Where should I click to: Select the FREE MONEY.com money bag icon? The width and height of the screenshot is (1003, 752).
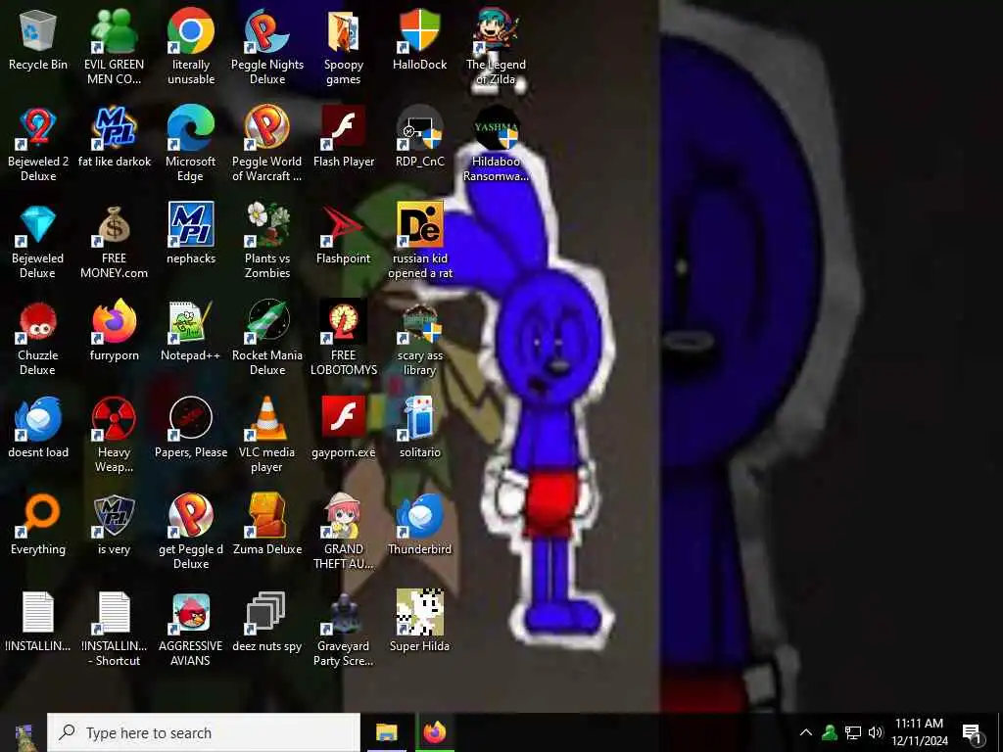(x=114, y=225)
